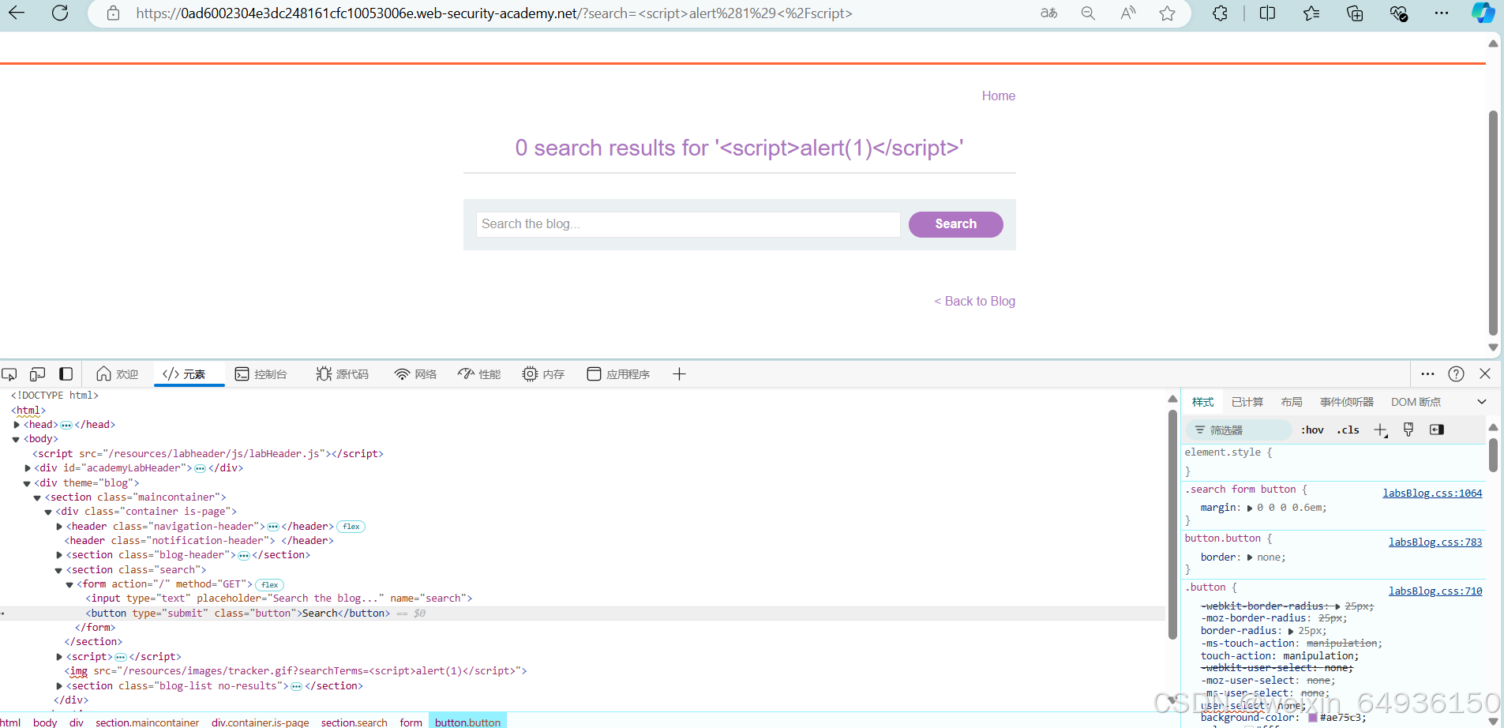
Task: Open the translate page option
Action: 1048,13
